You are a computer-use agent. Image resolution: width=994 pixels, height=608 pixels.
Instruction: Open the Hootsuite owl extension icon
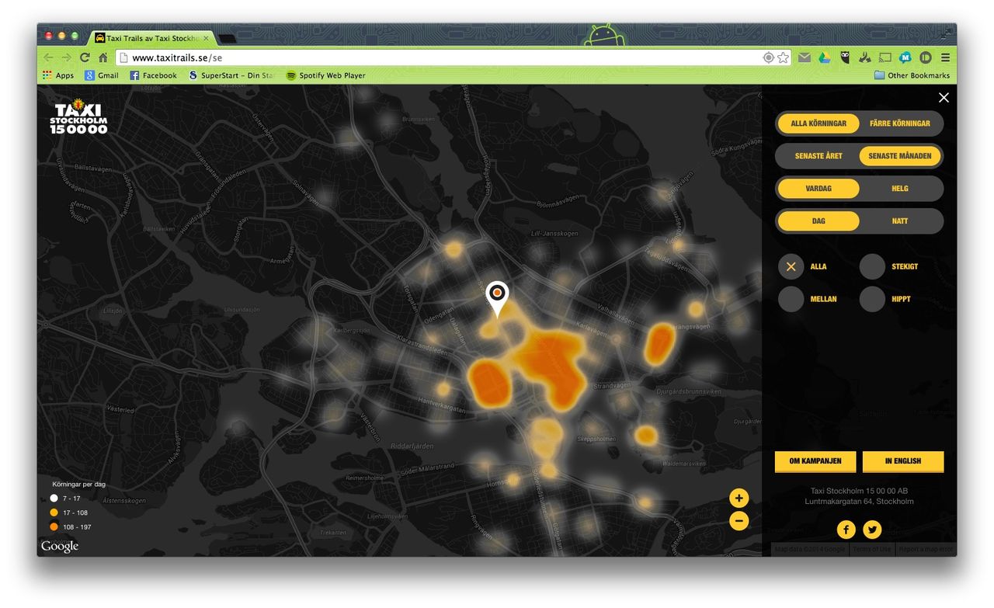pyautogui.click(x=845, y=57)
